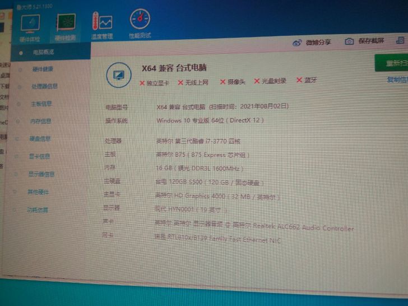This screenshot has width=408, height=306.
Task: Open 主板信息 sidebar item
Action: [41, 104]
